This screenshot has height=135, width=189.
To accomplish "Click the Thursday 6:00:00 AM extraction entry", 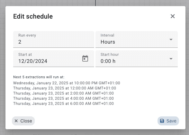I will (63, 104).
